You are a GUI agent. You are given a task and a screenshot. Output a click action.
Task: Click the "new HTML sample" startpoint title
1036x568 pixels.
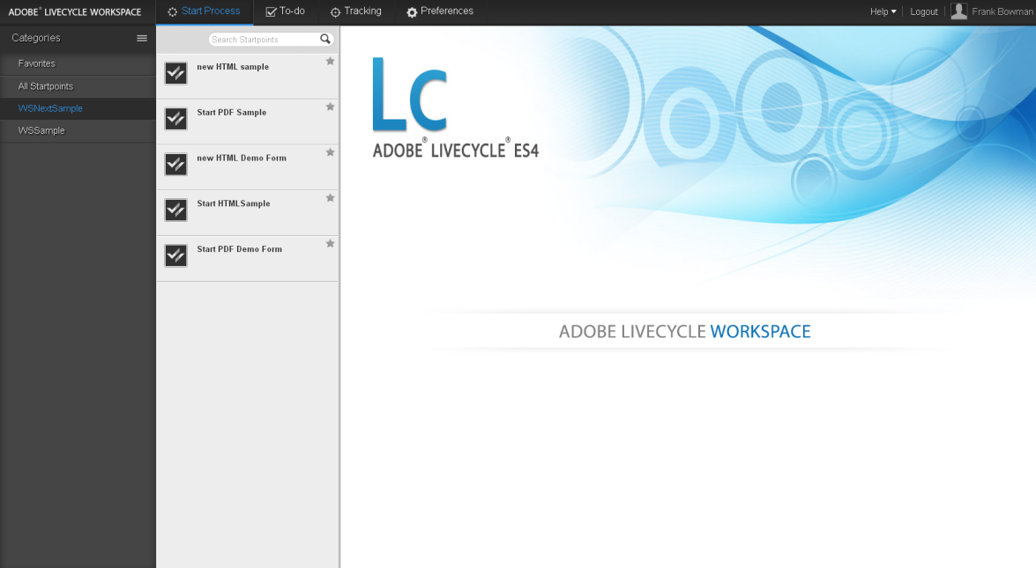233,67
